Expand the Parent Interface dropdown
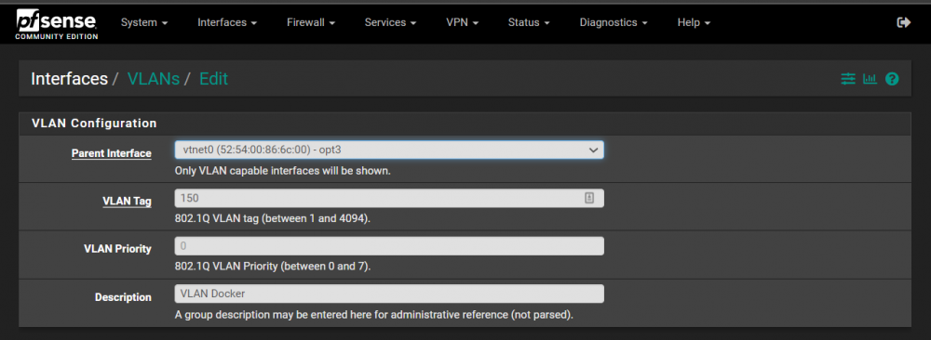The image size is (931, 340). (x=389, y=150)
